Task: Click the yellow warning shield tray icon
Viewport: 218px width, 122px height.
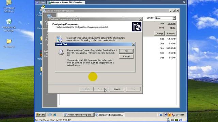Action: pos(170,115)
